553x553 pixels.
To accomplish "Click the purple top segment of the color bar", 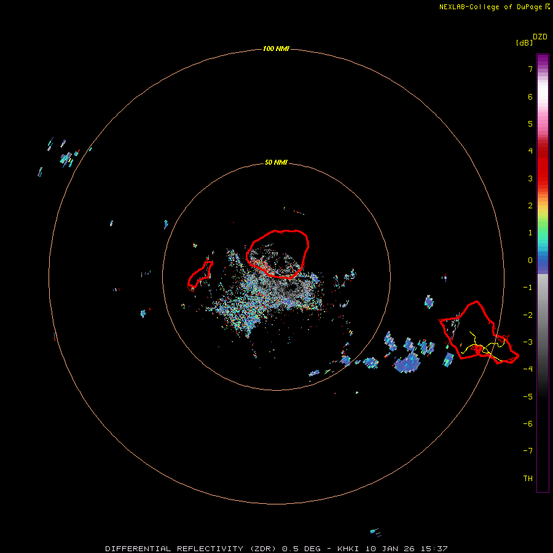I will coord(543,61).
